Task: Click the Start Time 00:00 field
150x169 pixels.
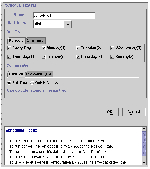Action: 48,24
